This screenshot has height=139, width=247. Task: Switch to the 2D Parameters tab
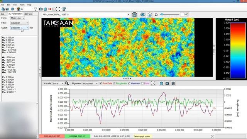click(x=15, y=14)
